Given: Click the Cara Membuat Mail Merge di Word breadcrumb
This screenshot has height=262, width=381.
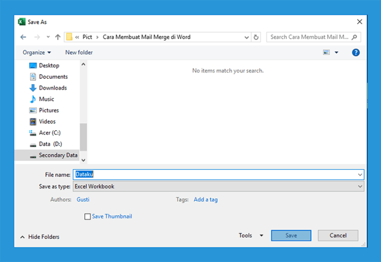Looking at the screenshot, I should [147, 37].
